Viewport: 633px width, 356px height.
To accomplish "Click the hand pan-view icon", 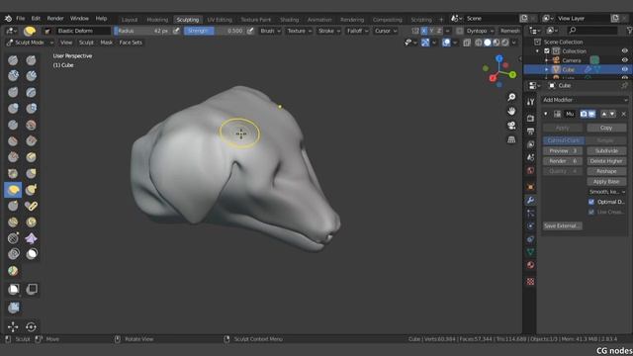I will click(x=511, y=111).
